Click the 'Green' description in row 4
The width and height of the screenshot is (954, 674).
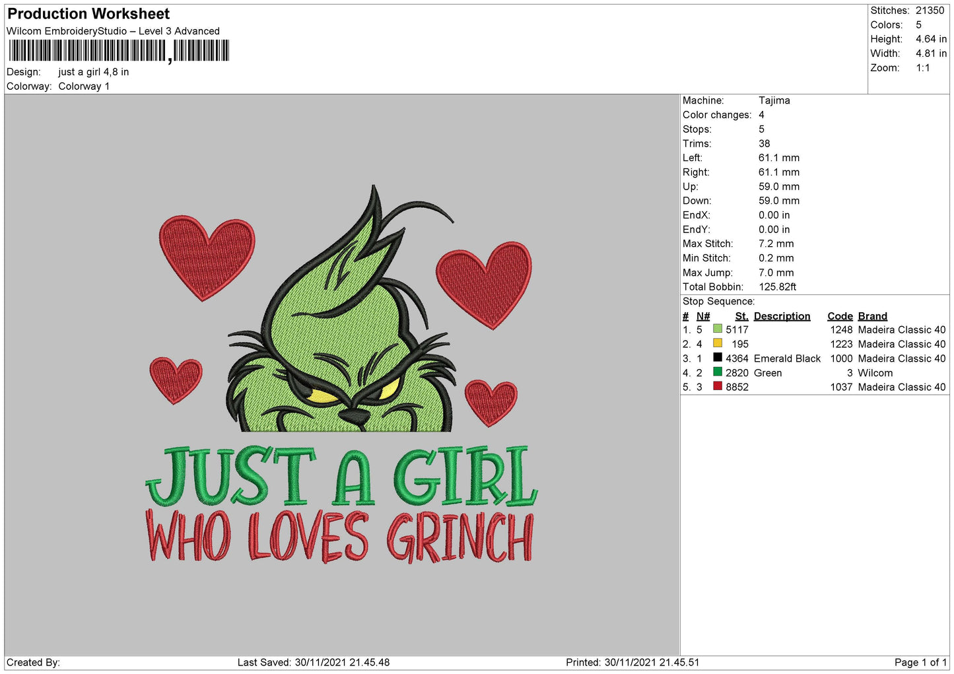pyautogui.click(x=768, y=373)
